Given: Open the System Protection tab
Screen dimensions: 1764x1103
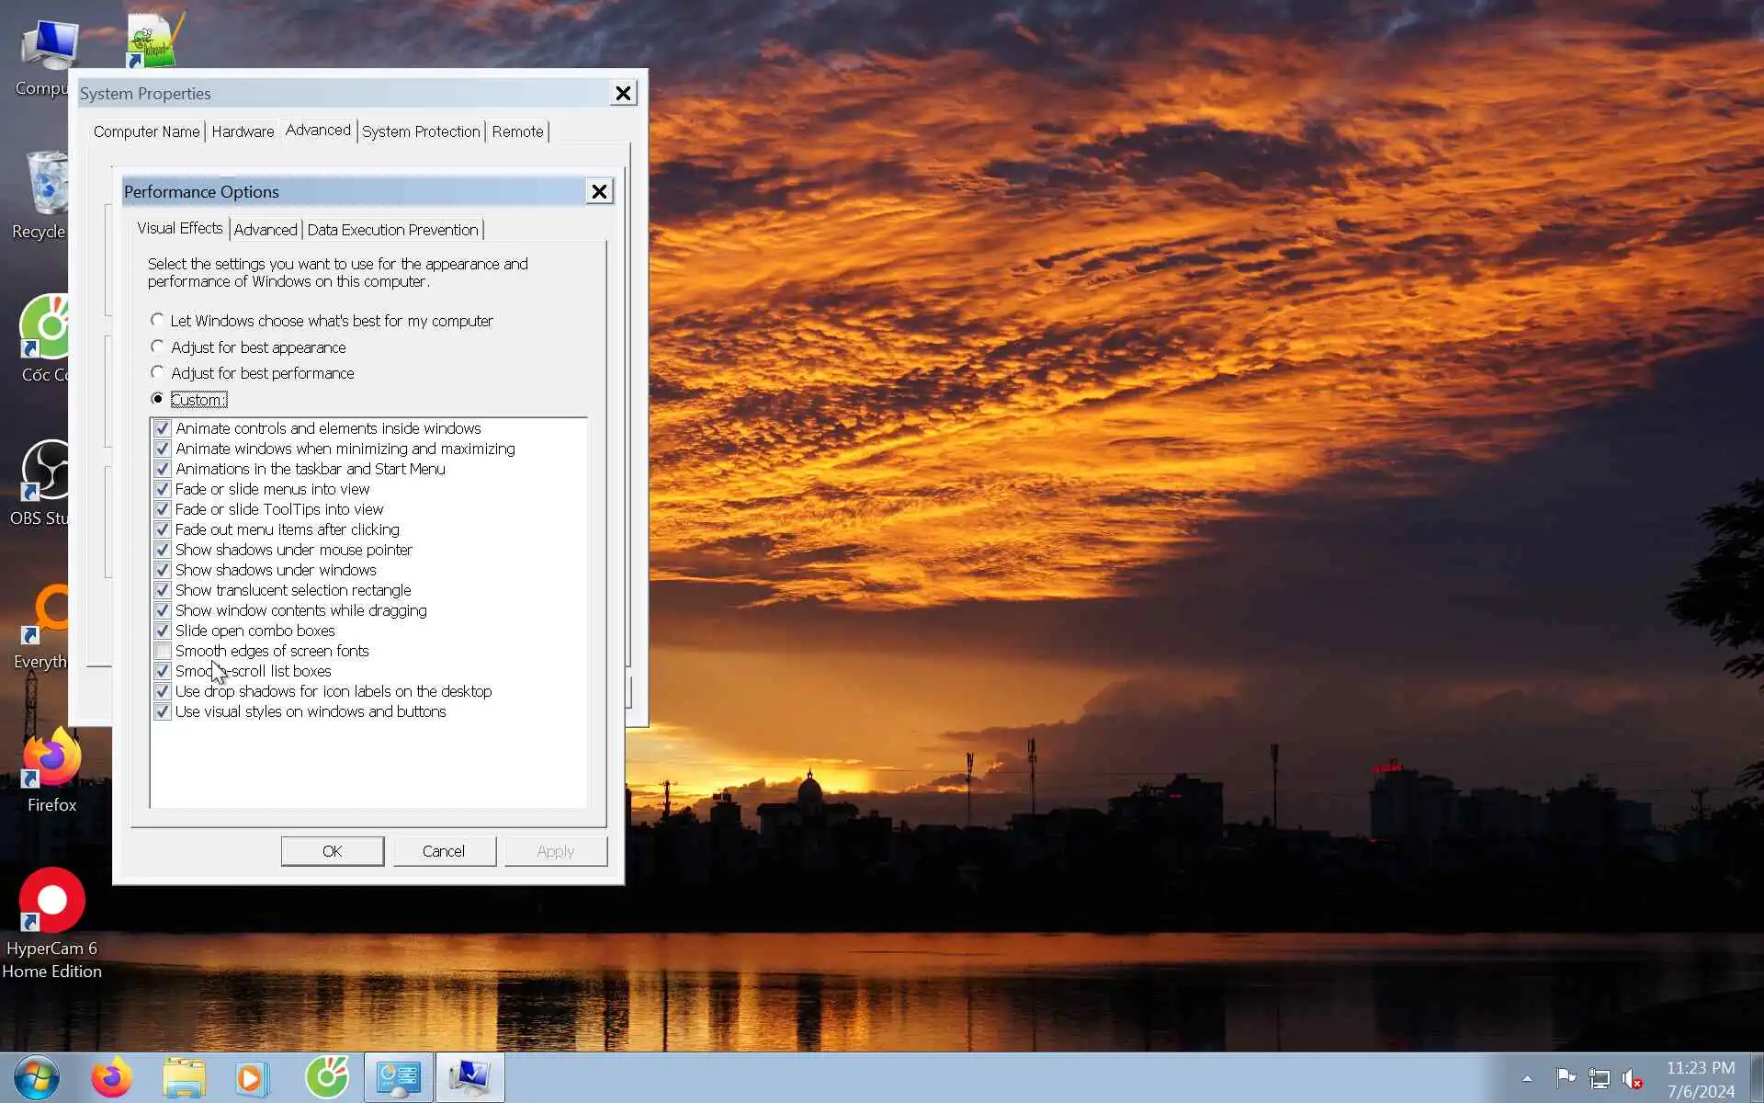Looking at the screenshot, I should [x=421, y=131].
